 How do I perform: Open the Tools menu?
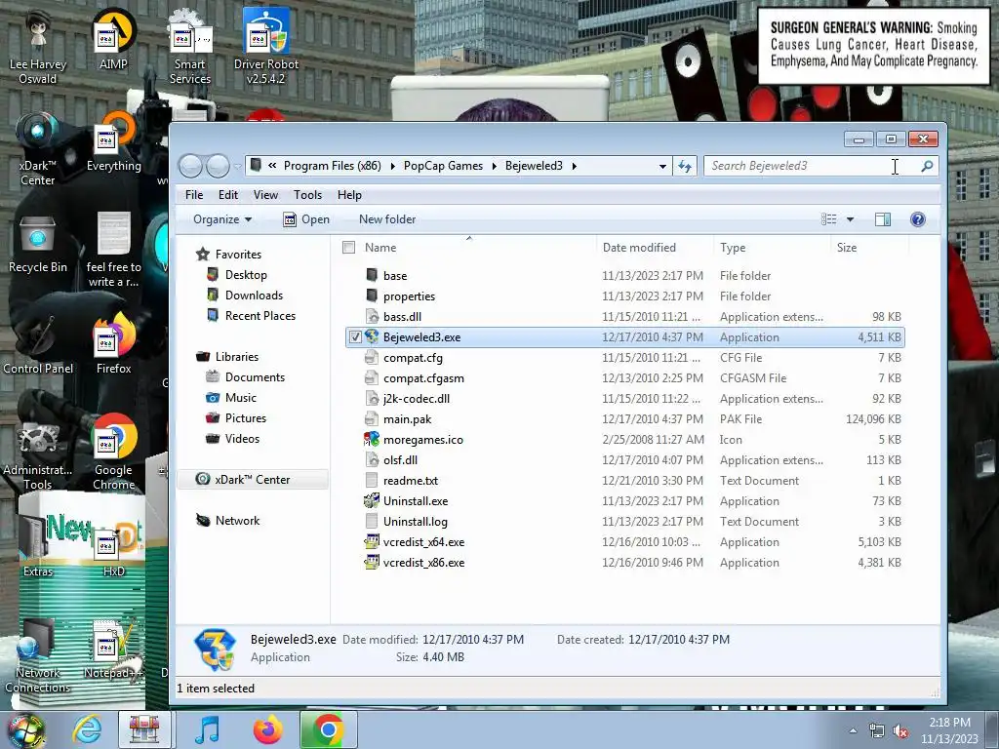[307, 195]
